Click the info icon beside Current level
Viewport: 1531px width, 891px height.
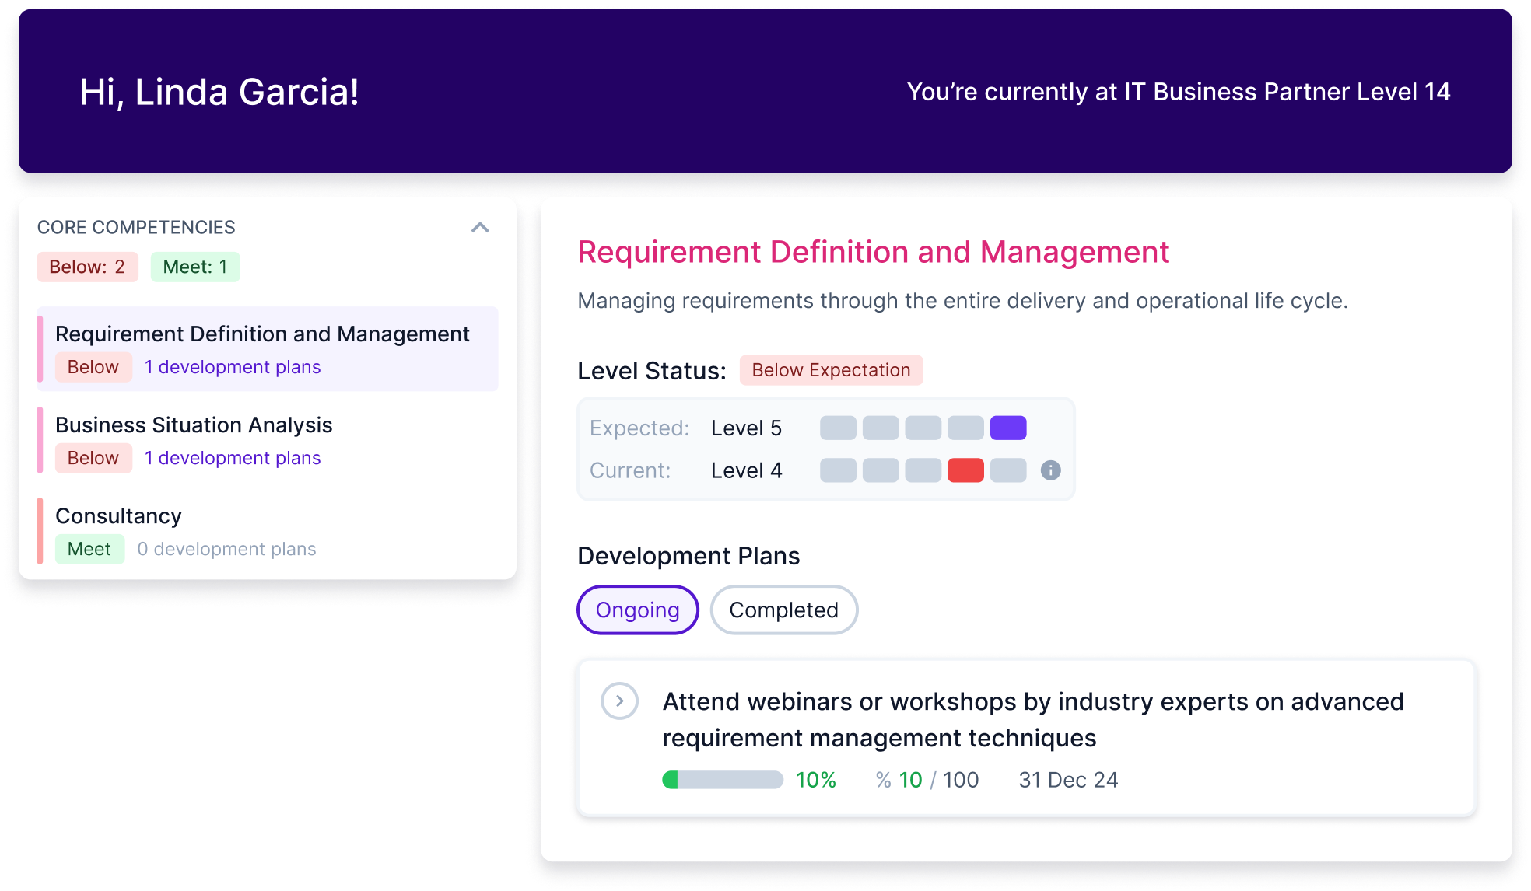1050,470
